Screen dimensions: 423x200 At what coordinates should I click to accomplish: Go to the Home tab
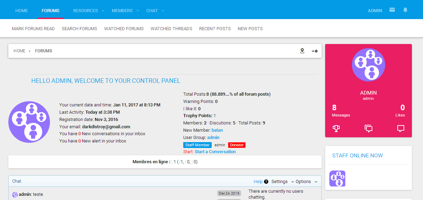22,11
